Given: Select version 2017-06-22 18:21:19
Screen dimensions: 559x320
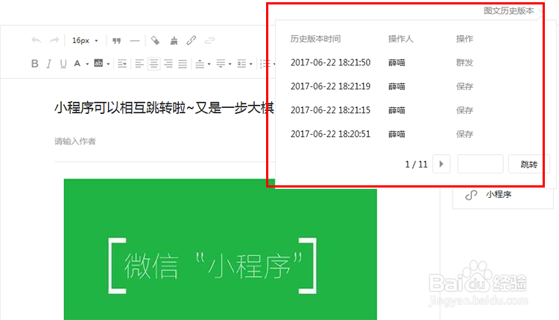Looking at the screenshot, I should 330,86.
